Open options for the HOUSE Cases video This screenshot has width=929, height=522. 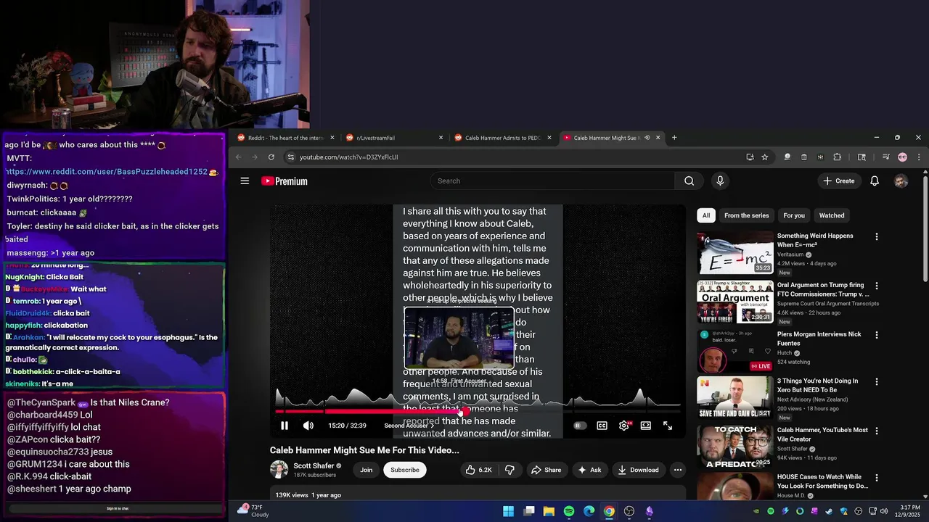[876, 478]
